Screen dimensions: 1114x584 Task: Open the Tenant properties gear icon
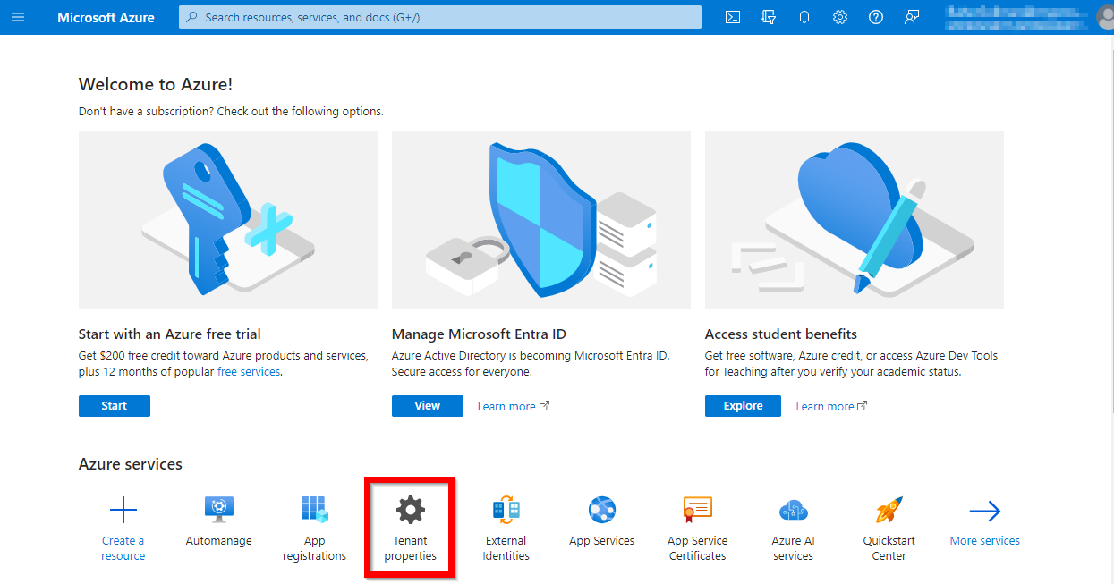click(411, 510)
